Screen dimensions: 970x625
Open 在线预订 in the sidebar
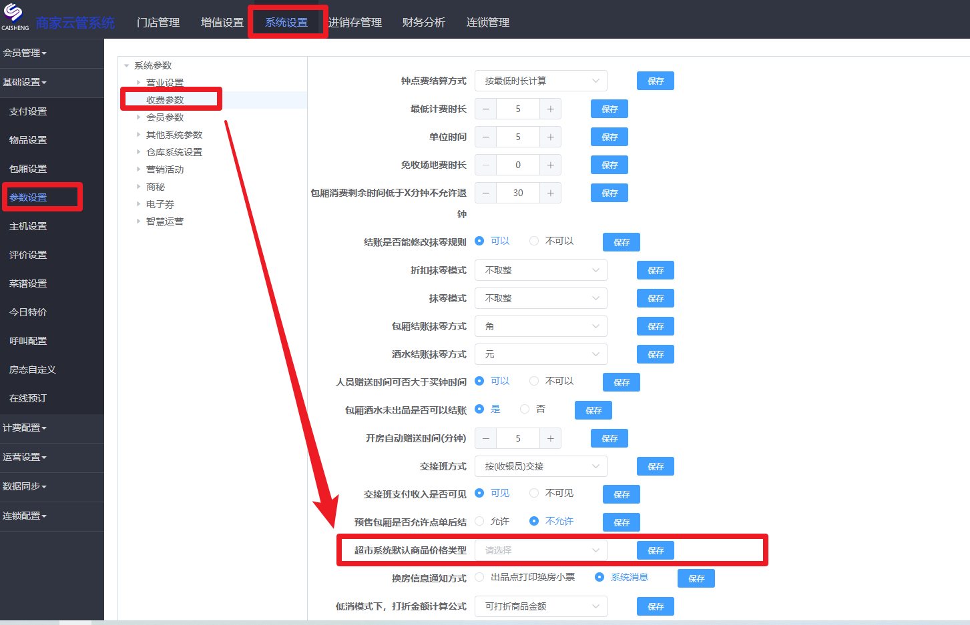coord(28,398)
